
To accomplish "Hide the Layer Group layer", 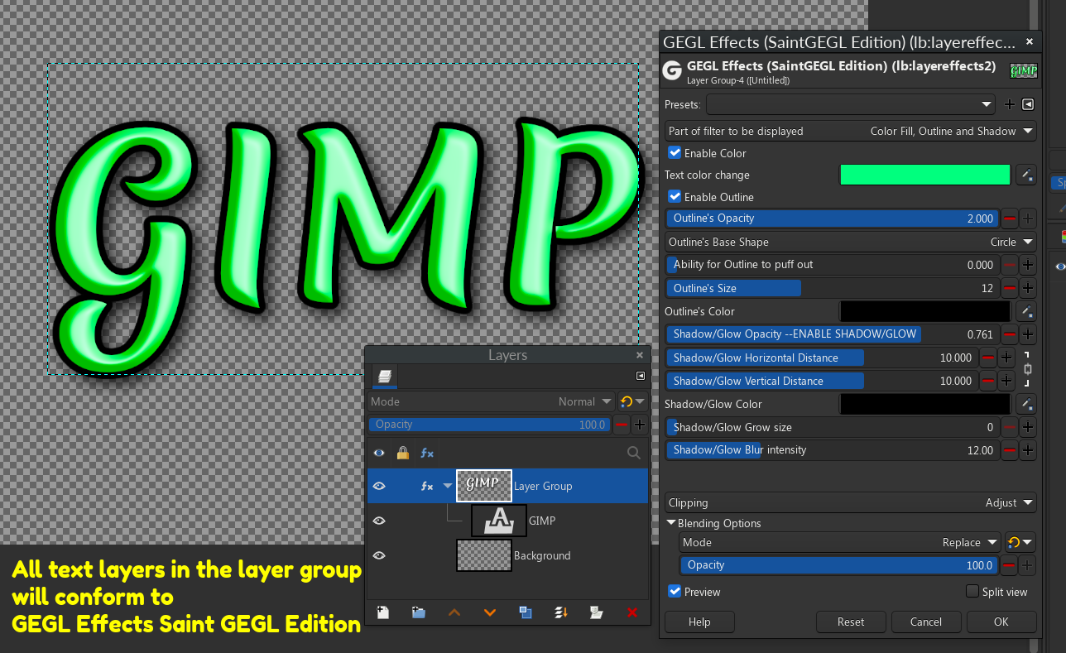I will pos(379,486).
